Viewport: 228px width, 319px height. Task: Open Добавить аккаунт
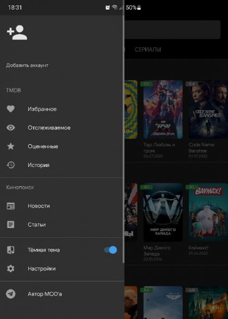coord(27,65)
